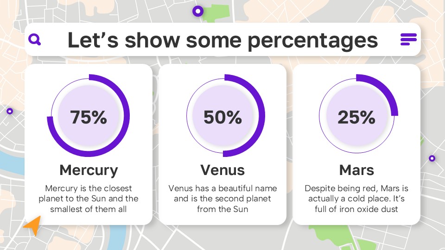Click the purple search magnifier icon

(x=35, y=39)
